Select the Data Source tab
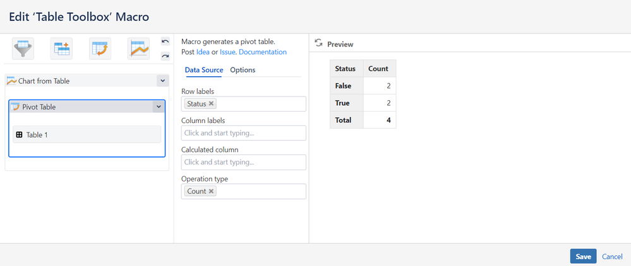631x266 pixels. click(x=204, y=70)
